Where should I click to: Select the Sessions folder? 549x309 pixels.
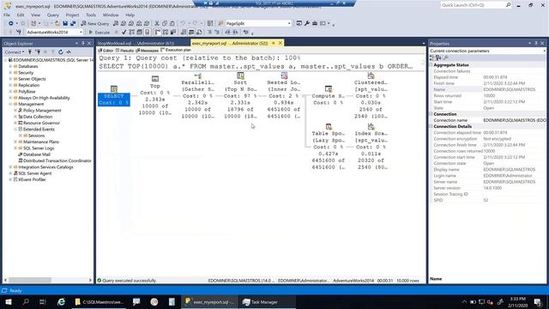pos(36,136)
